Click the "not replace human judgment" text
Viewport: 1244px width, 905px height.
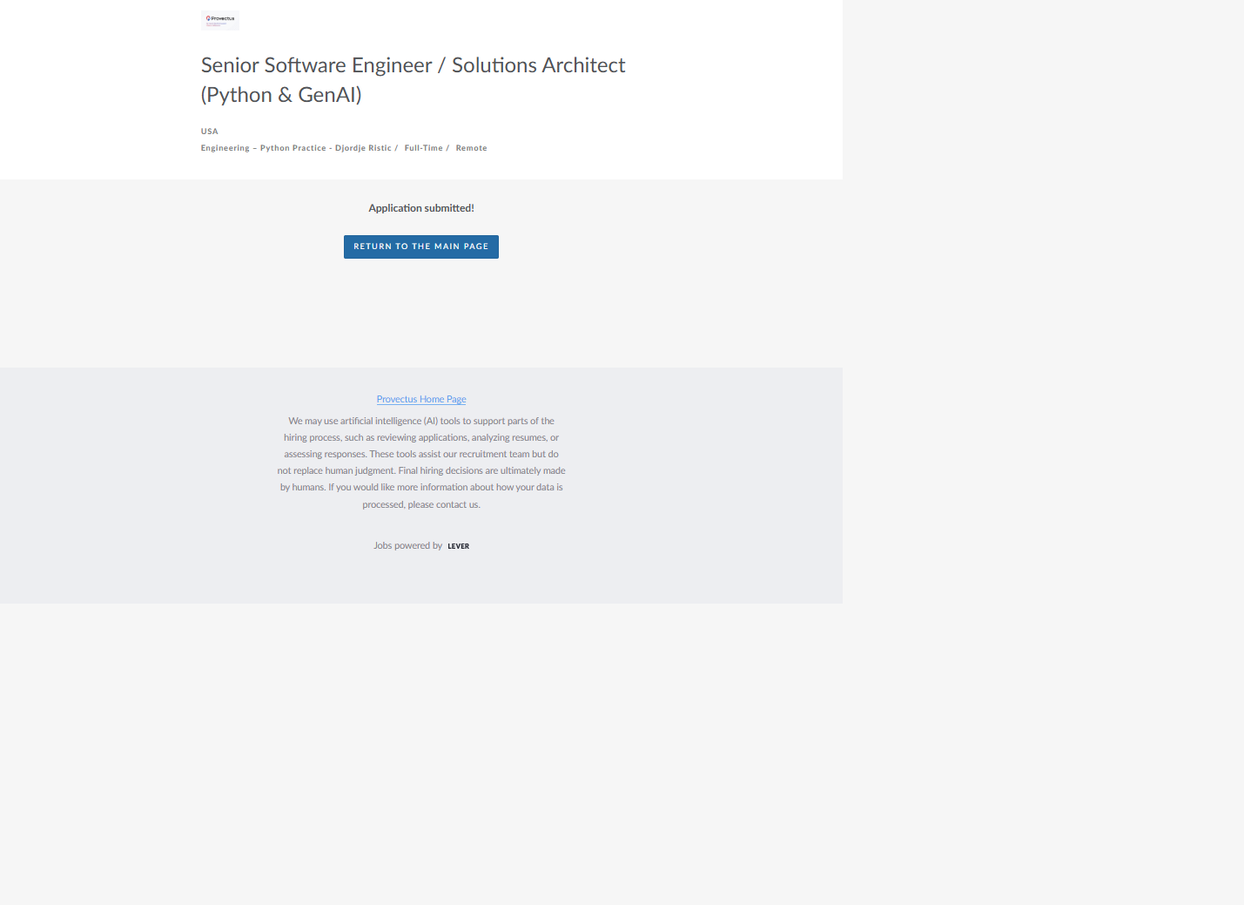click(335, 470)
